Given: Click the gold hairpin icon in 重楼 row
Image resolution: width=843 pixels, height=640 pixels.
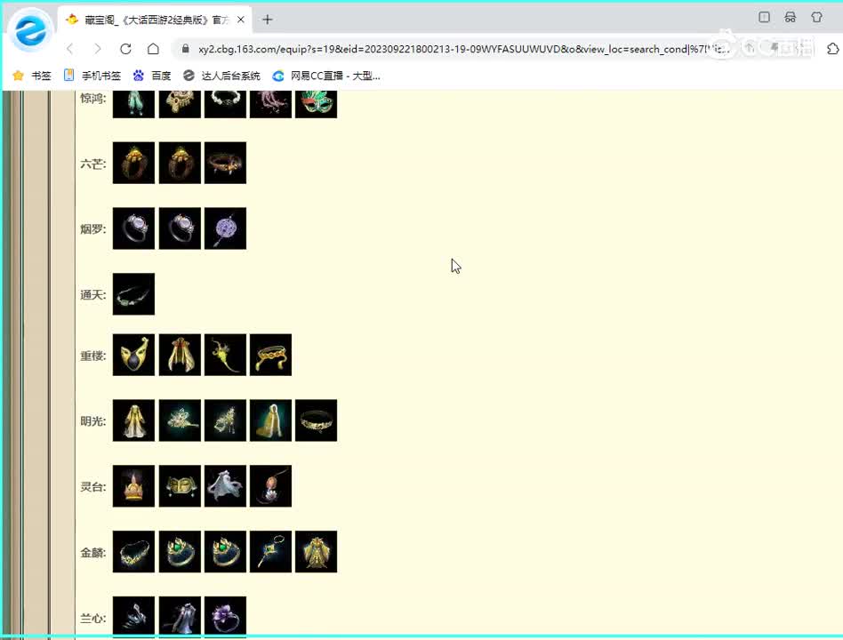Looking at the screenshot, I should coord(225,355).
